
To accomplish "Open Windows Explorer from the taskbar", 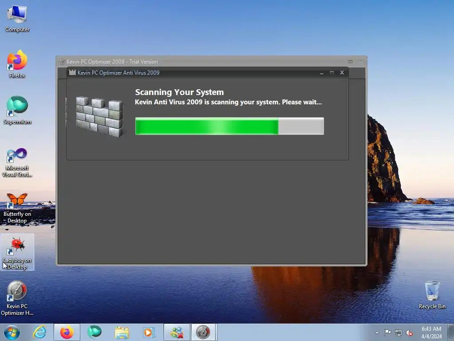I will [x=122, y=332].
